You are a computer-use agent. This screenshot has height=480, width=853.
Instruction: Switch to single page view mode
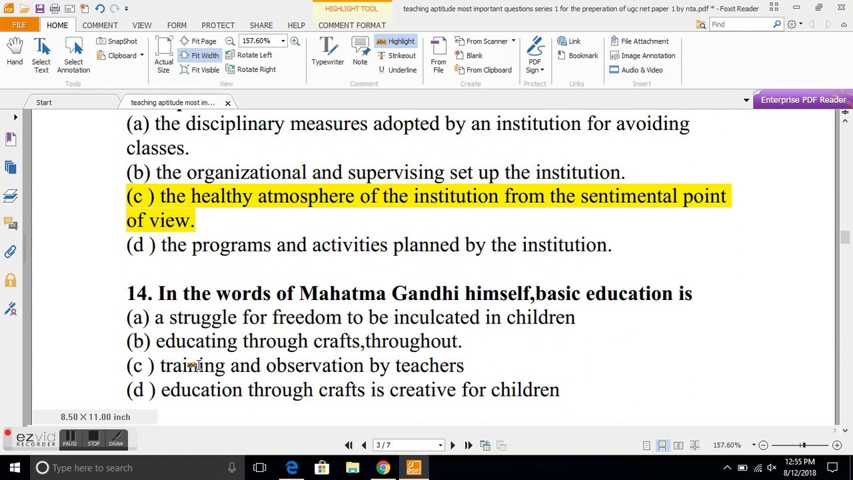[x=646, y=445]
